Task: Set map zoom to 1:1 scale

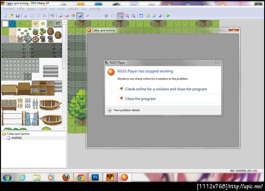Action: click(x=121, y=16)
